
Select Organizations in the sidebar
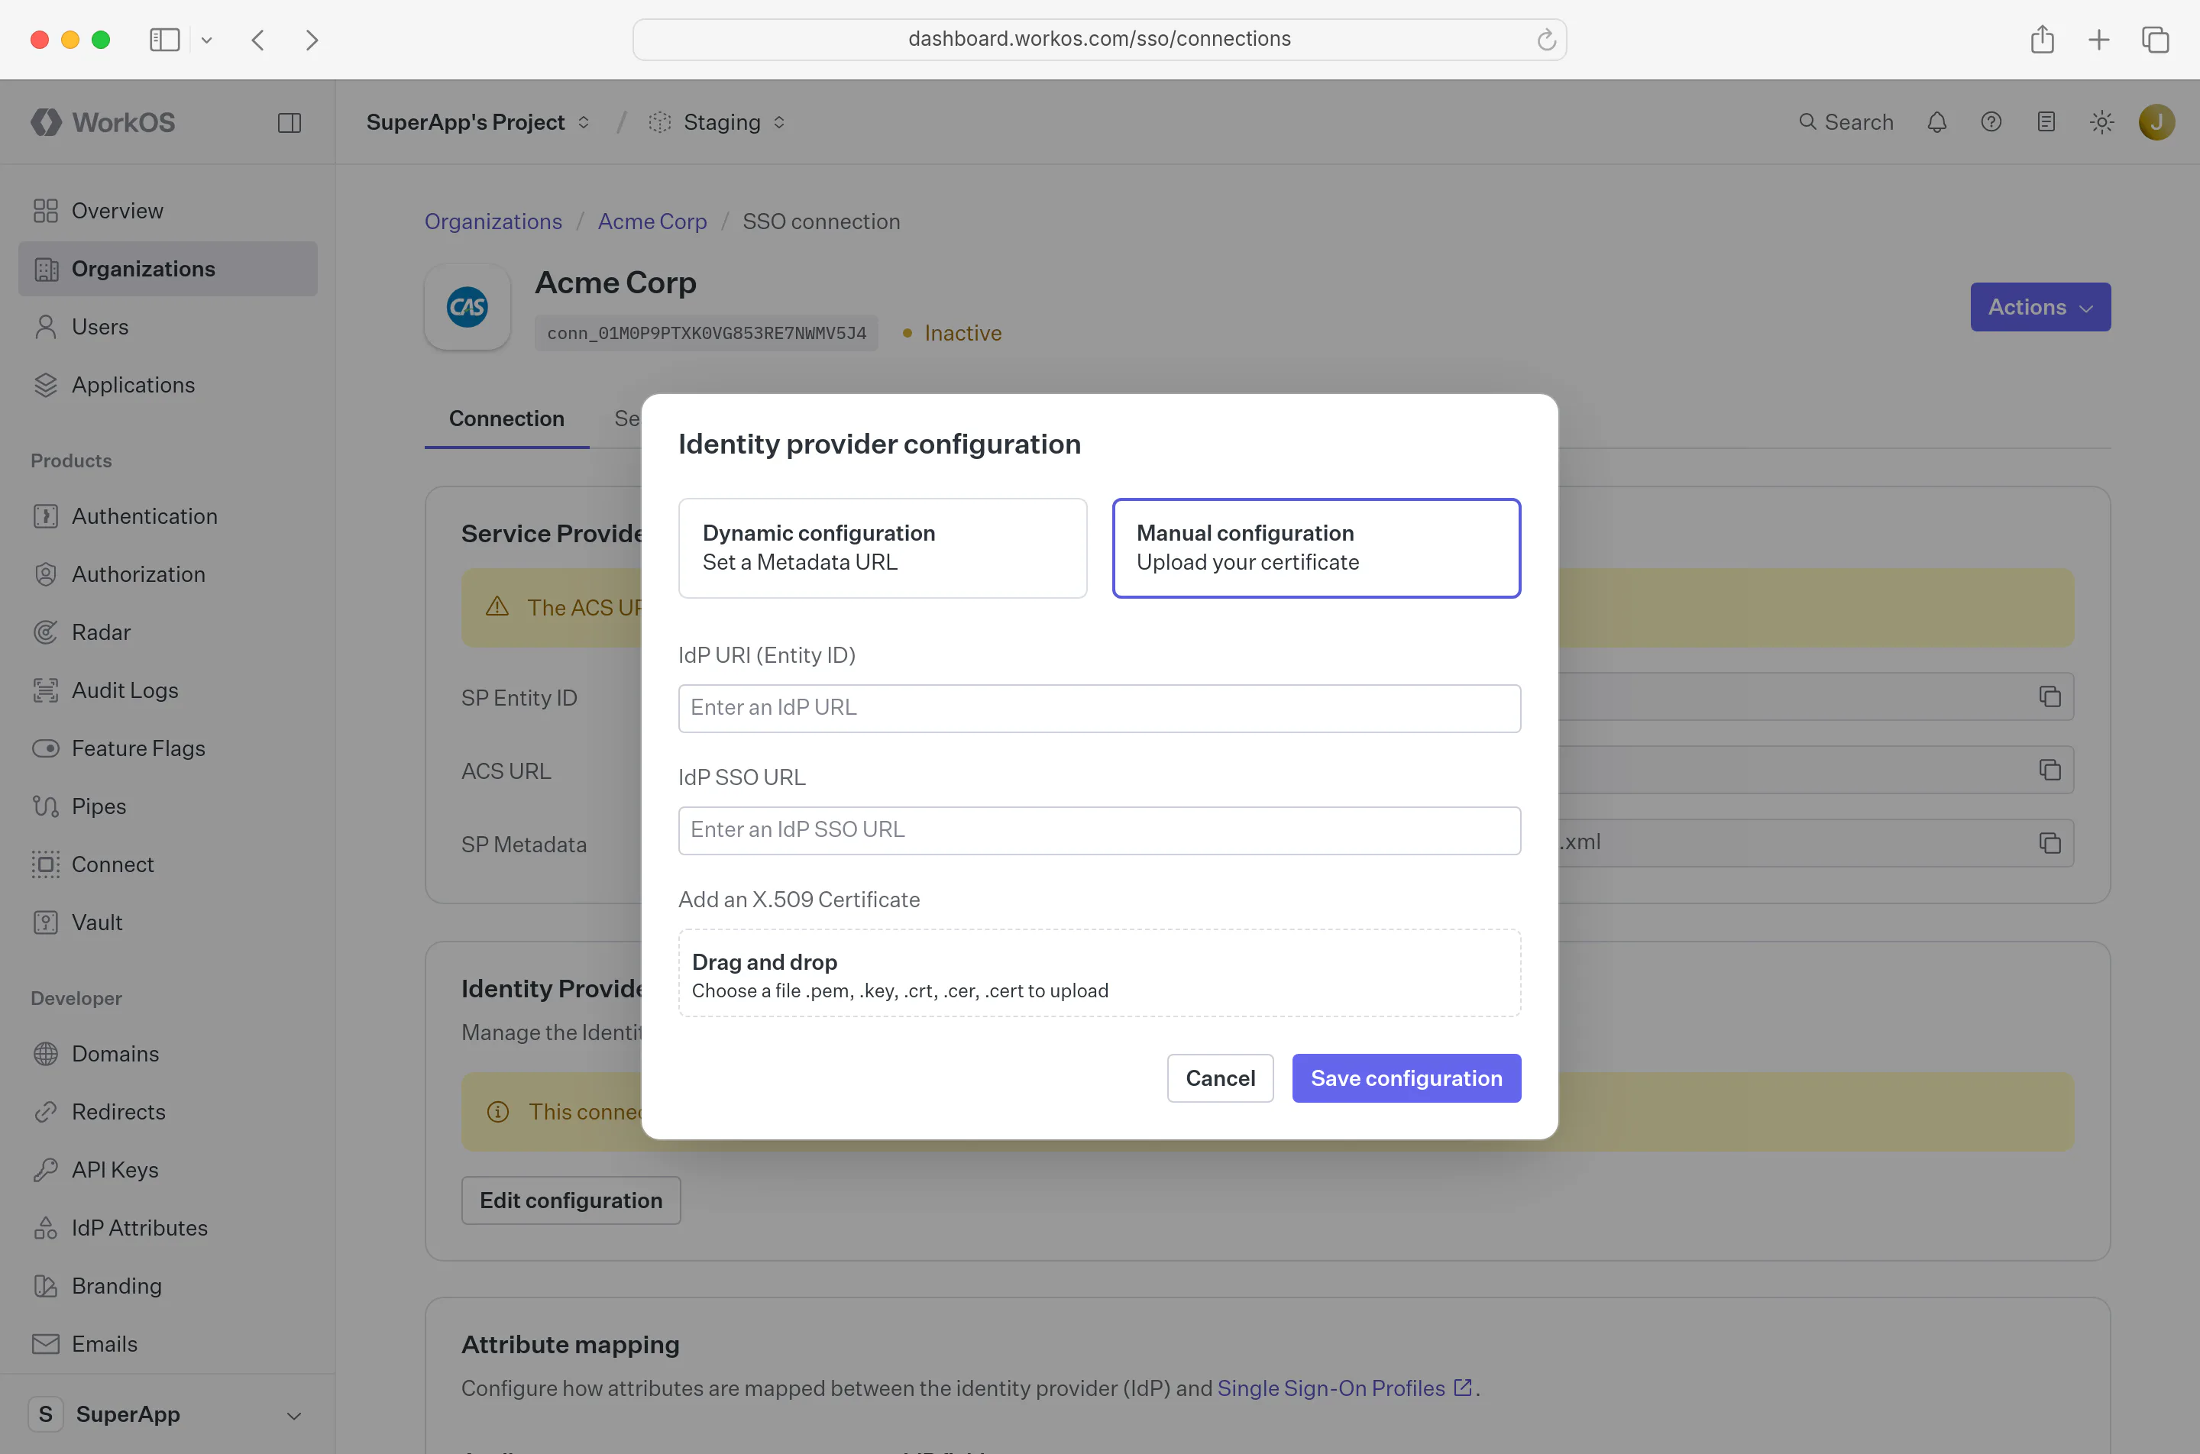tap(168, 269)
